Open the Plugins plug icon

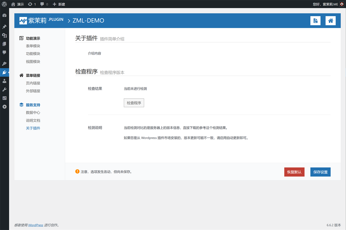(x=4, y=72)
